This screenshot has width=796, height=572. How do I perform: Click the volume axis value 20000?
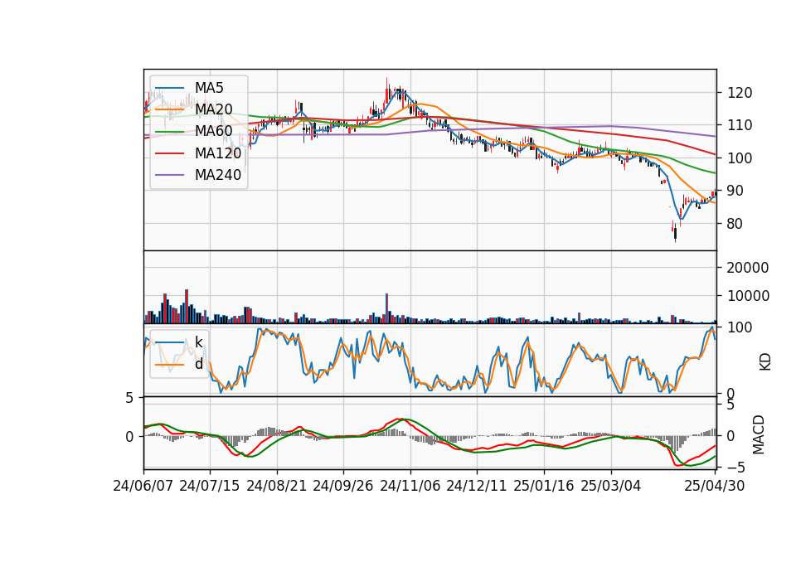pyautogui.click(x=748, y=268)
